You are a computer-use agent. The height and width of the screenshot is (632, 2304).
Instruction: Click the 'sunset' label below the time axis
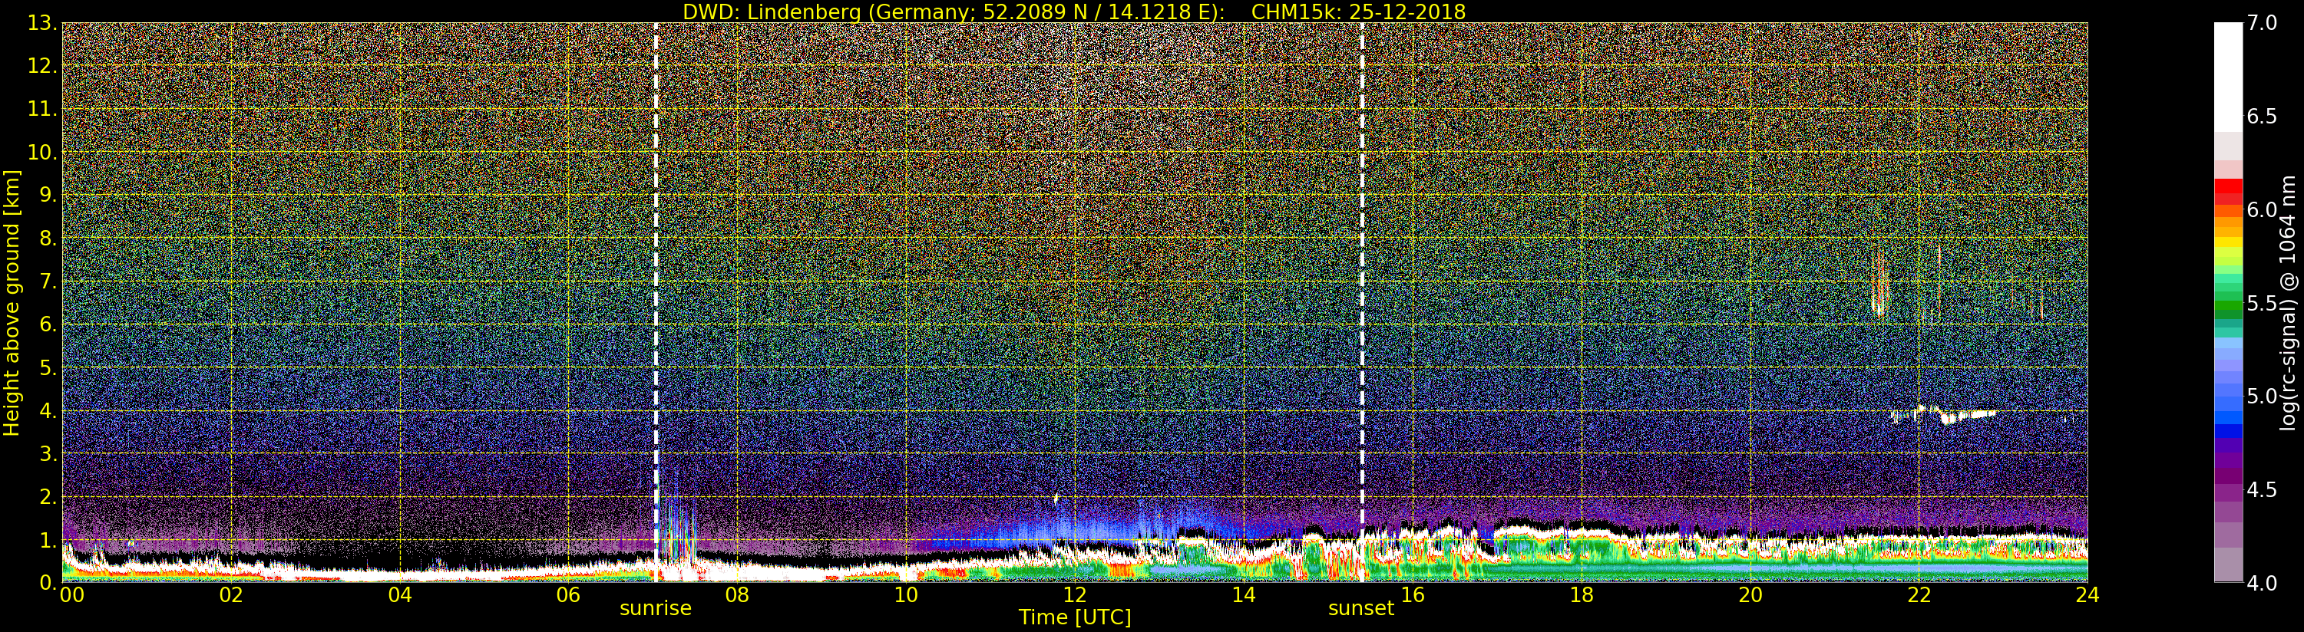(x=1361, y=608)
